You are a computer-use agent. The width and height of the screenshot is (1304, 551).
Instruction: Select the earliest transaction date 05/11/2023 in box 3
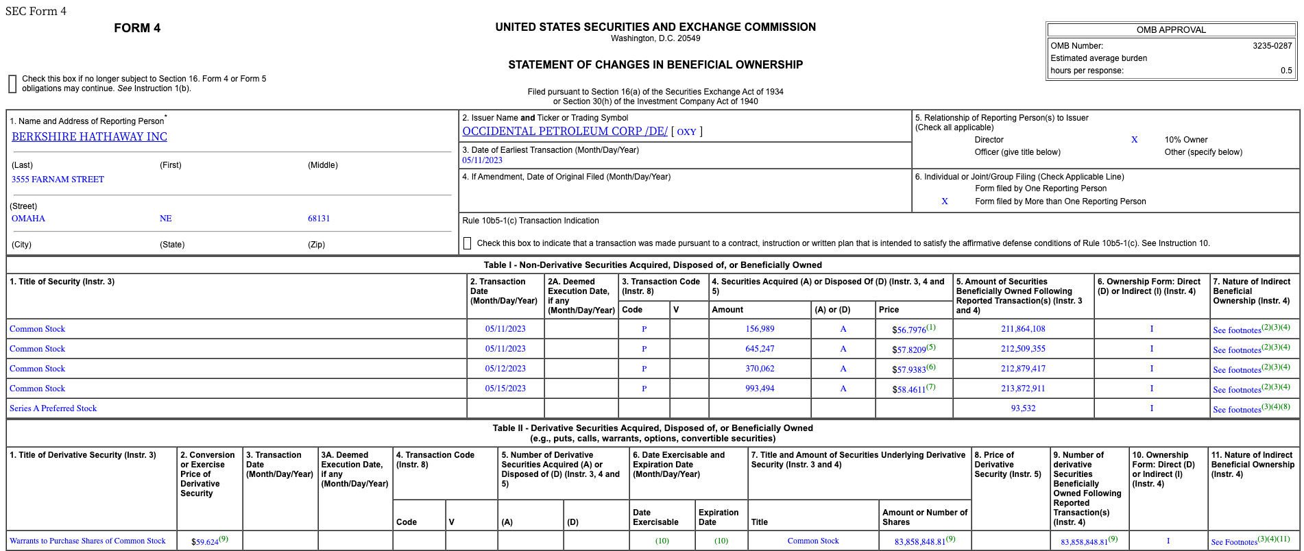point(482,160)
